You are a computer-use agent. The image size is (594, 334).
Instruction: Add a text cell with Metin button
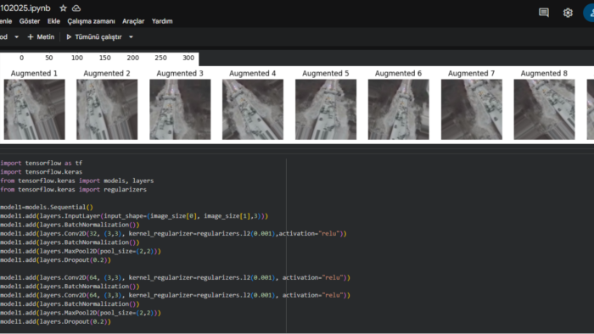pos(41,36)
